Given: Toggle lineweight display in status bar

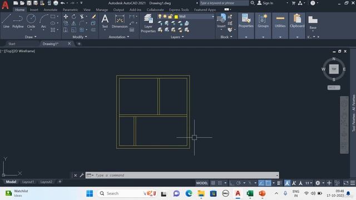Looking at the screenshot, I should (279, 183).
